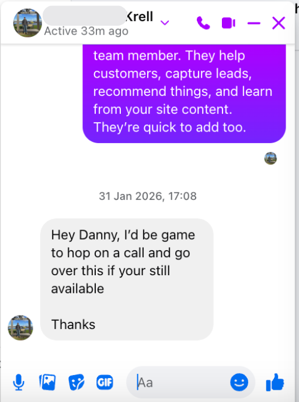Image resolution: width=299 pixels, height=402 pixels.
Task: Record a voice clip with microphone icon
Action: point(19,382)
